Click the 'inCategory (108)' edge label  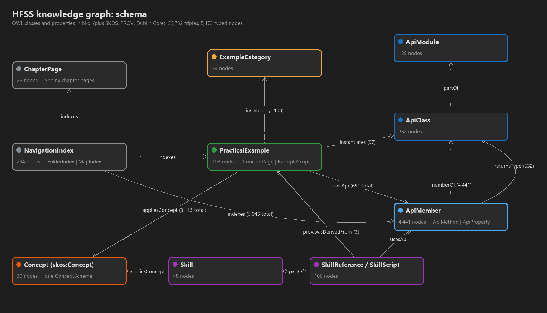(264, 110)
